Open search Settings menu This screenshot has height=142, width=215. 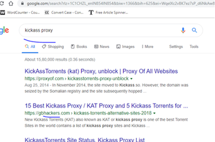click(x=176, y=47)
